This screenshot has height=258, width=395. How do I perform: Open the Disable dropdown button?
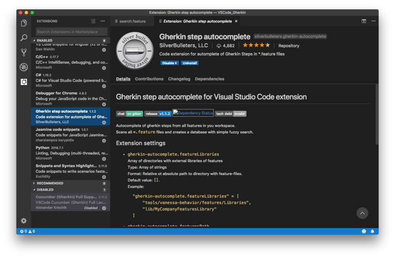[x=170, y=63]
